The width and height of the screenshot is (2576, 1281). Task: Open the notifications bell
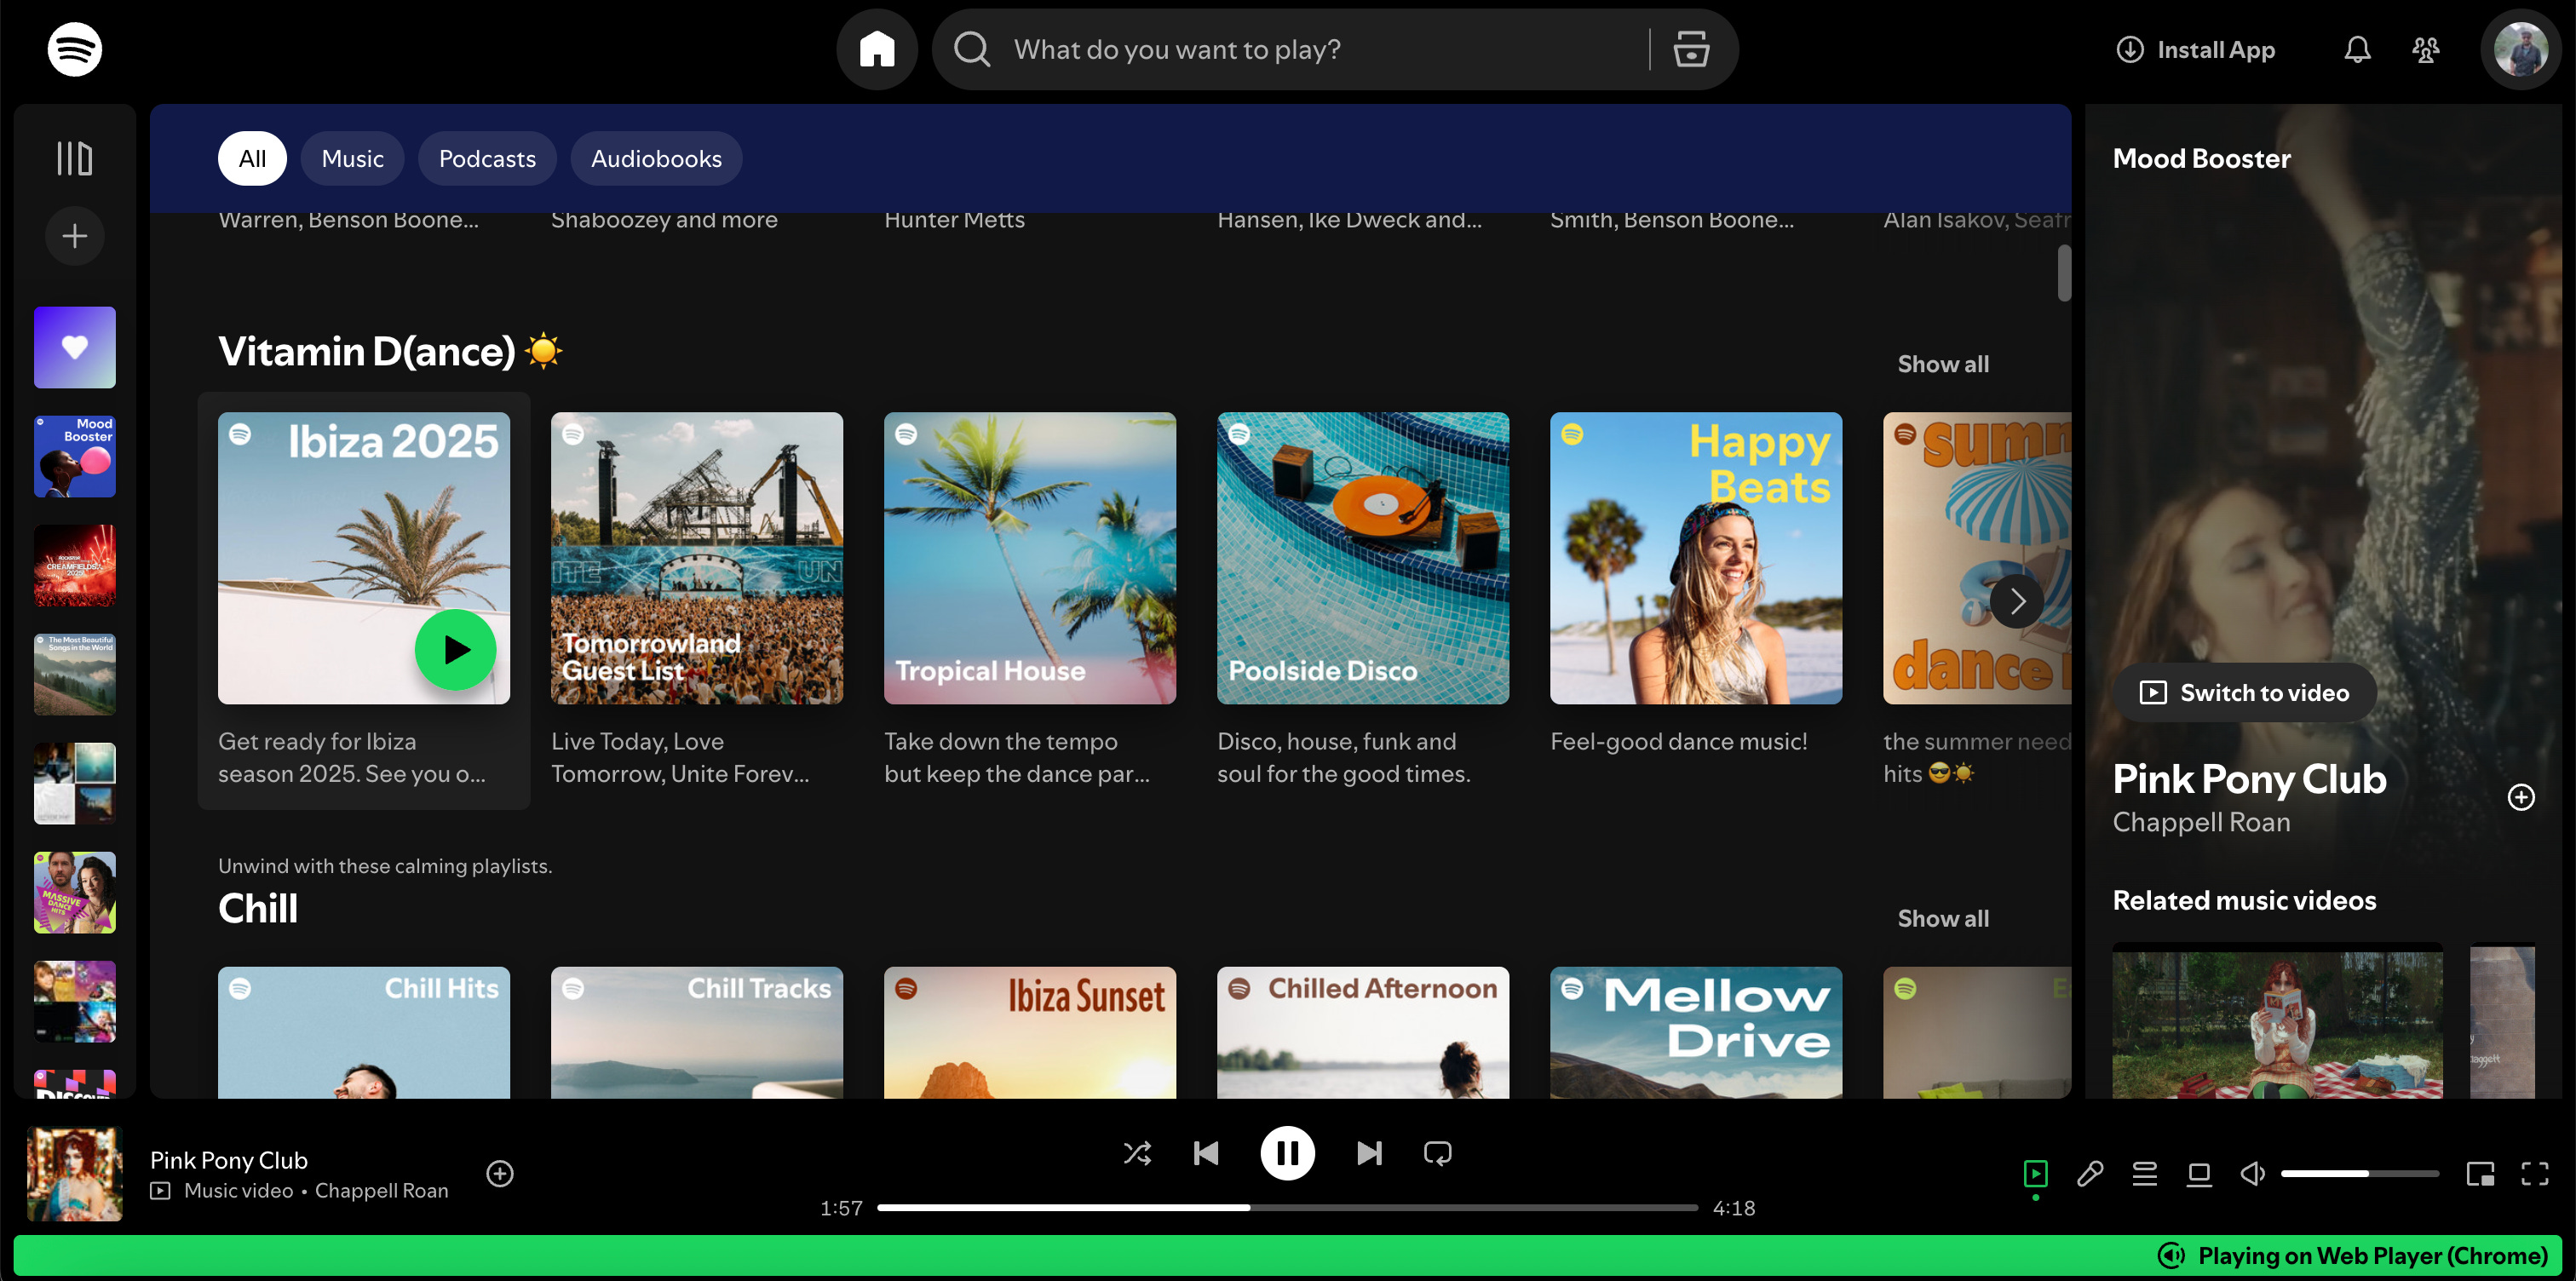[2357, 49]
